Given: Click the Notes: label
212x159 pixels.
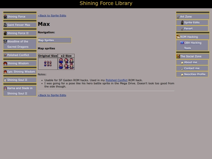Looking at the screenshot, I should click(x=42, y=74).
